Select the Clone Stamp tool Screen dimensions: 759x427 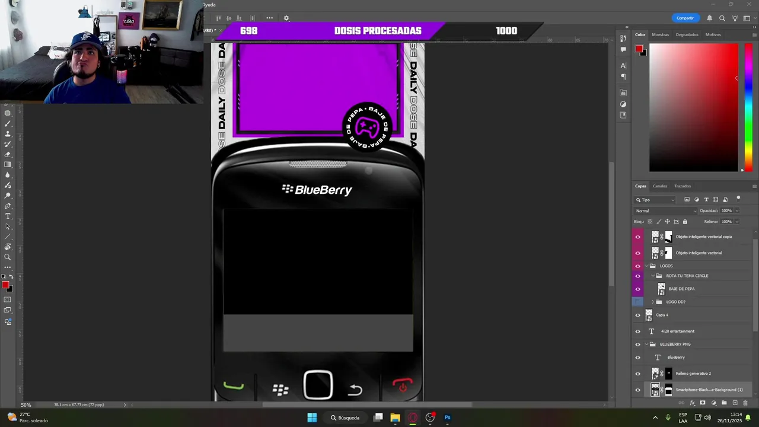(8, 134)
